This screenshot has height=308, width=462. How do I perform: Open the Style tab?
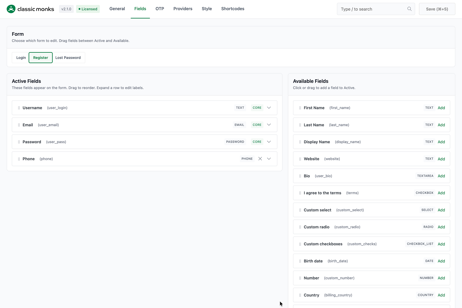(207, 9)
